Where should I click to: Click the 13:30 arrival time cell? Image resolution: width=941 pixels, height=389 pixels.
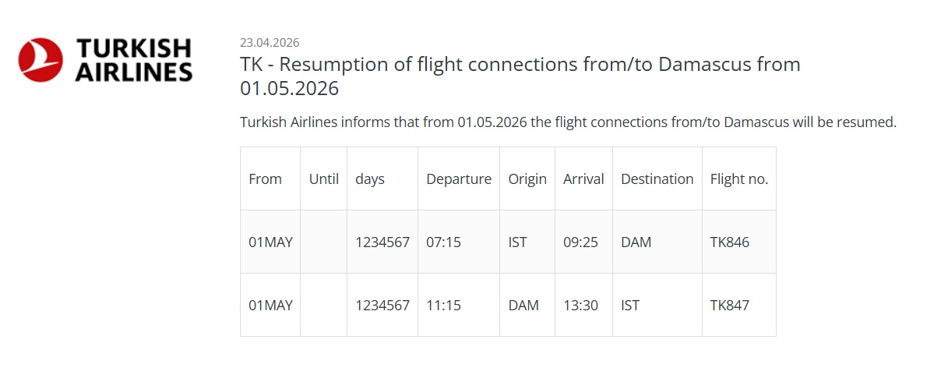[580, 305]
